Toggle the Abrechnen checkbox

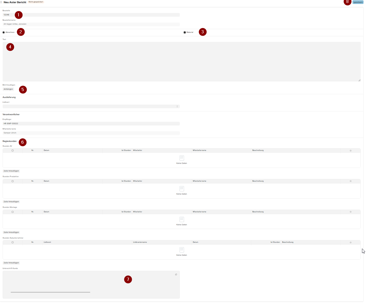[x=4, y=33]
